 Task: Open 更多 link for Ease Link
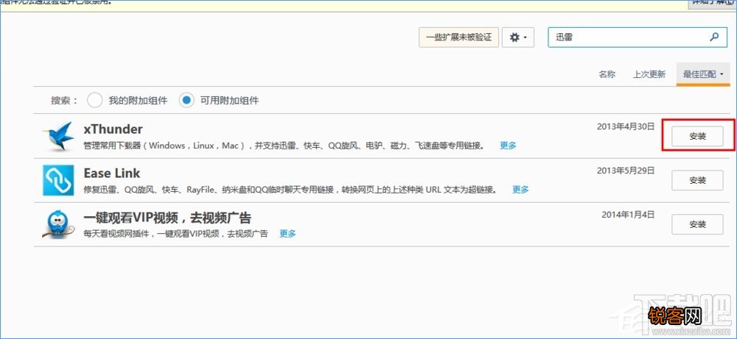coord(520,190)
